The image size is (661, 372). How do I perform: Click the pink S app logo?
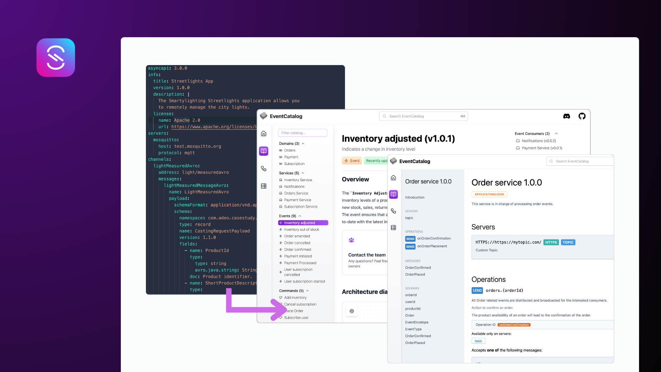(x=56, y=58)
